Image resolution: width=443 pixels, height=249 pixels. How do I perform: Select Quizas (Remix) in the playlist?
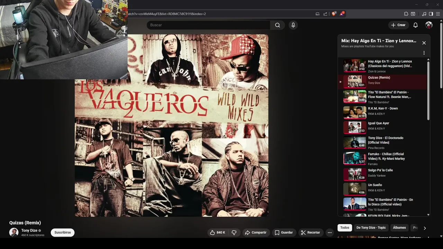382,82
